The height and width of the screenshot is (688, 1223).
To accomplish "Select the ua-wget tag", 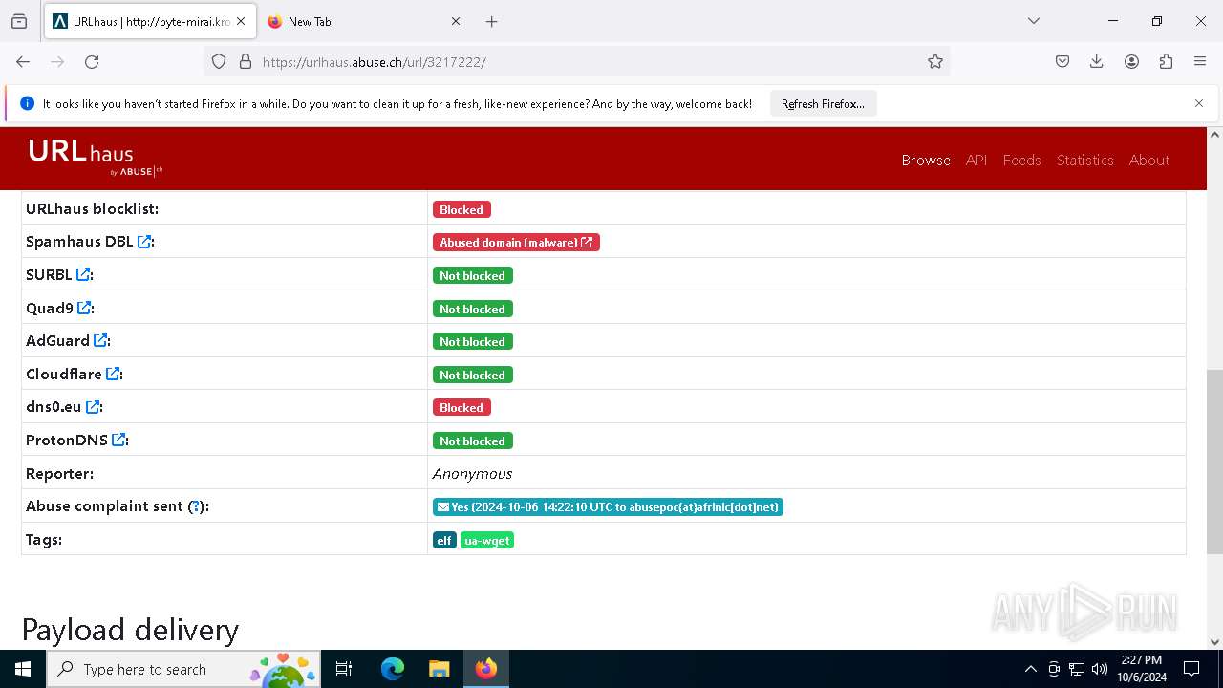I will coord(487,540).
